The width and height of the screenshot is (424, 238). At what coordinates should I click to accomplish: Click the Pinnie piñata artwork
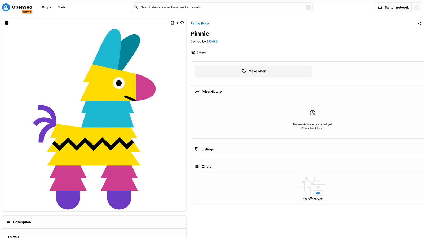tap(94, 119)
